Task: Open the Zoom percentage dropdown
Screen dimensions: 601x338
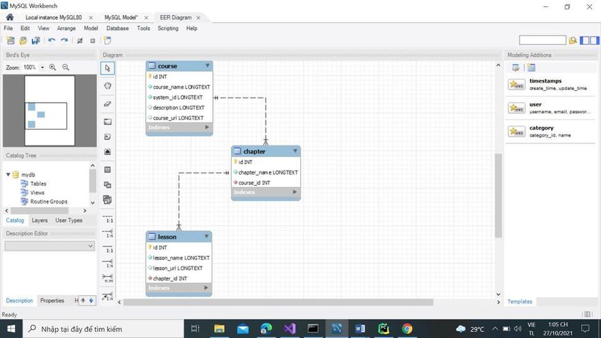Action: point(42,68)
